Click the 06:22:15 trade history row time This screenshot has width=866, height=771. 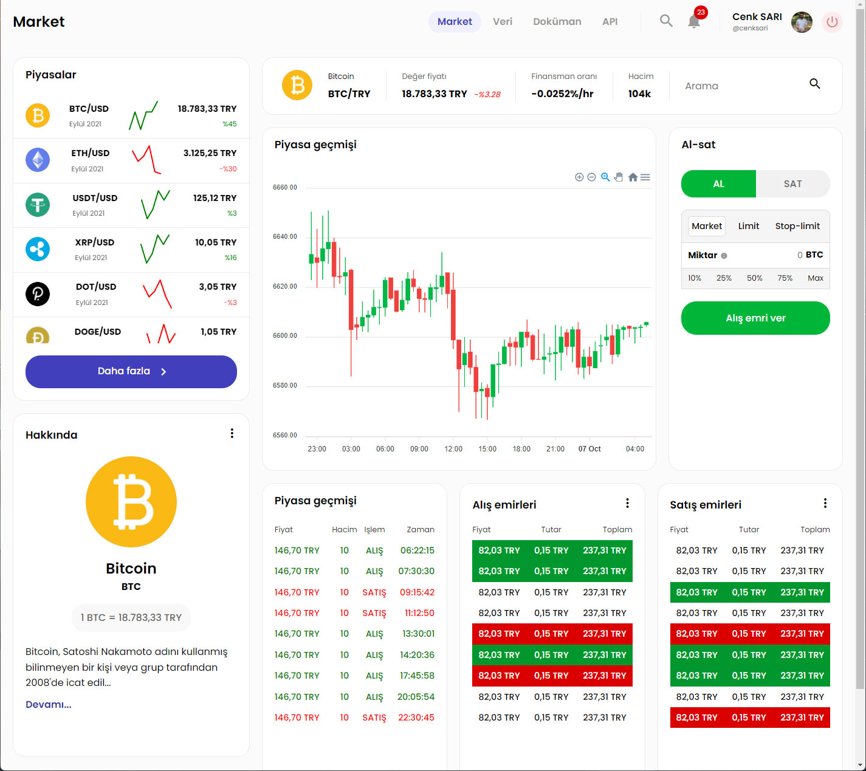coord(417,550)
